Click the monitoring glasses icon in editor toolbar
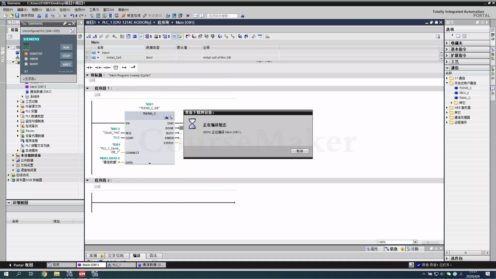Image resolution: width=496 pixels, height=279 pixels. point(260,36)
